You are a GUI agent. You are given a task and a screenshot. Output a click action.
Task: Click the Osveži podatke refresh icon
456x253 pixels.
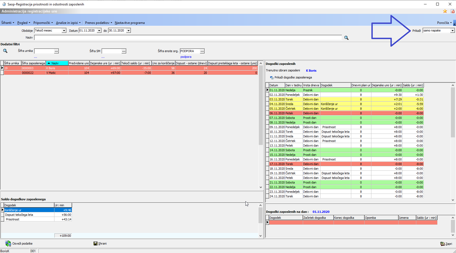click(8, 243)
